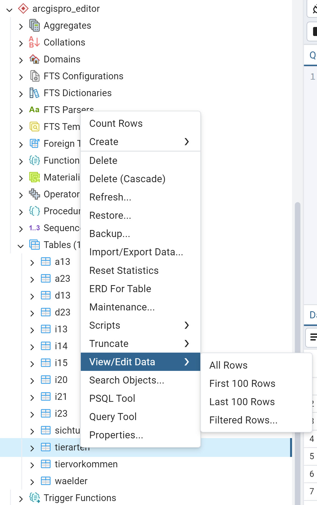Click the Collations A-B sort icon
The height and width of the screenshot is (505, 317).
[x=34, y=42]
